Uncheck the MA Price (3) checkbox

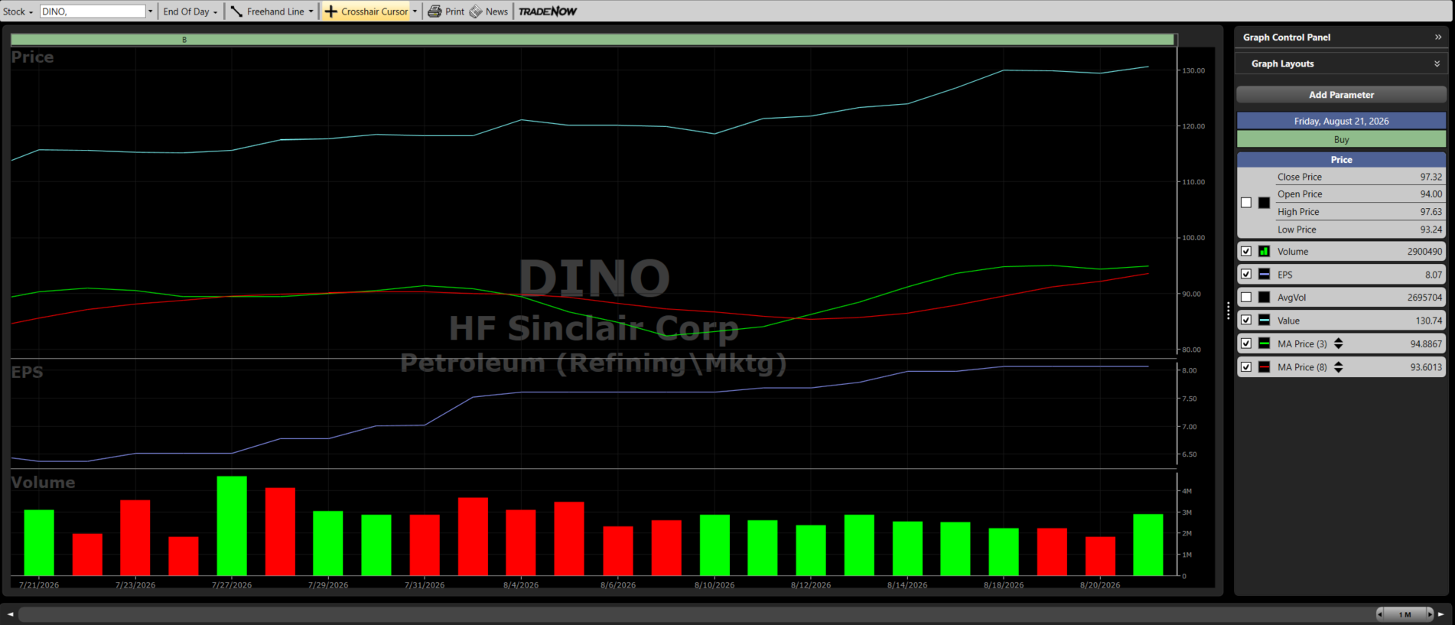1246,343
